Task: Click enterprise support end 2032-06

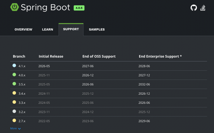Action: [x=144, y=85]
